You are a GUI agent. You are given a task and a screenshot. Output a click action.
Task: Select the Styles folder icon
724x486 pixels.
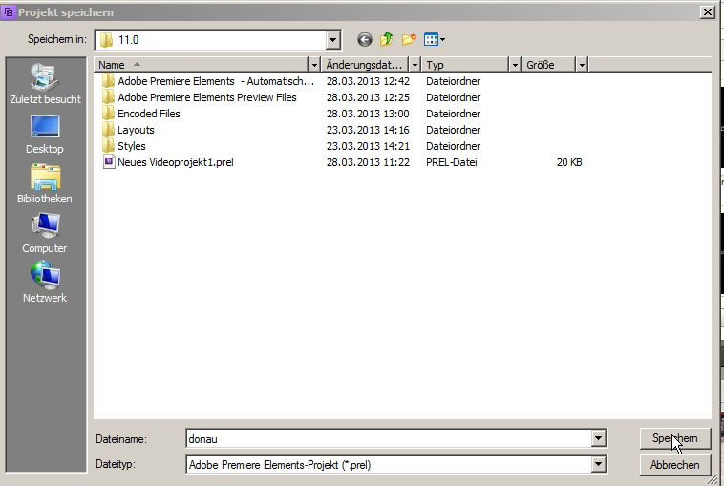click(109, 146)
